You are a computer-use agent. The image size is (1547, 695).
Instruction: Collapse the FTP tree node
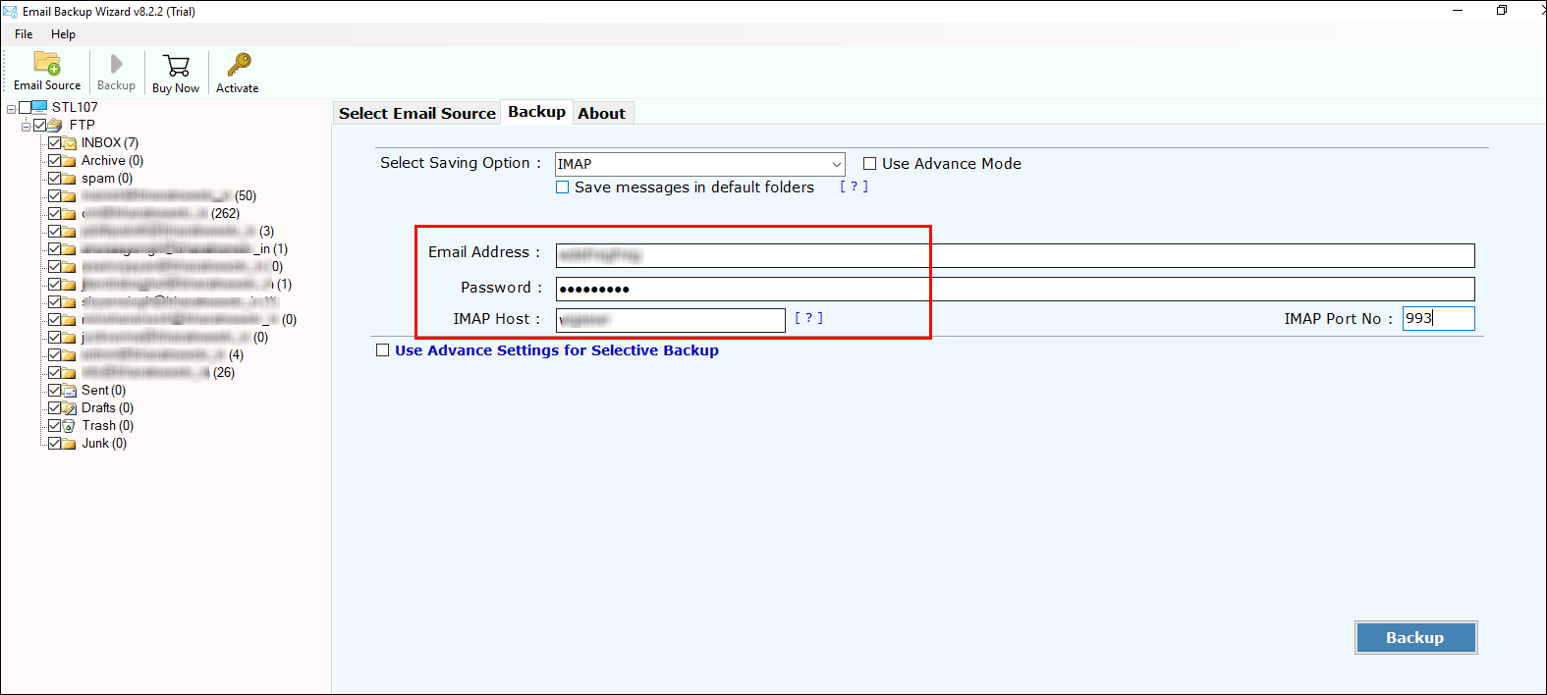27,126
